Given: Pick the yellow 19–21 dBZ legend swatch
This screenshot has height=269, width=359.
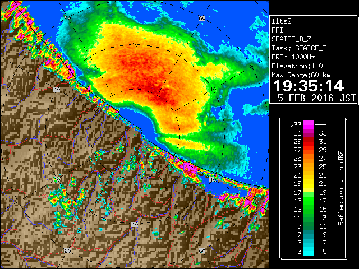Looking at the screenshot, I should [x=309, y=184].
